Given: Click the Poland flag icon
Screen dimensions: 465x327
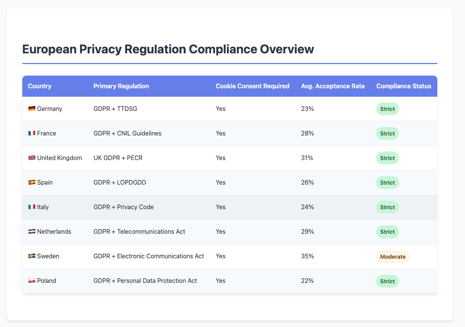Looking at the screenshot, I should coord(32,281).
